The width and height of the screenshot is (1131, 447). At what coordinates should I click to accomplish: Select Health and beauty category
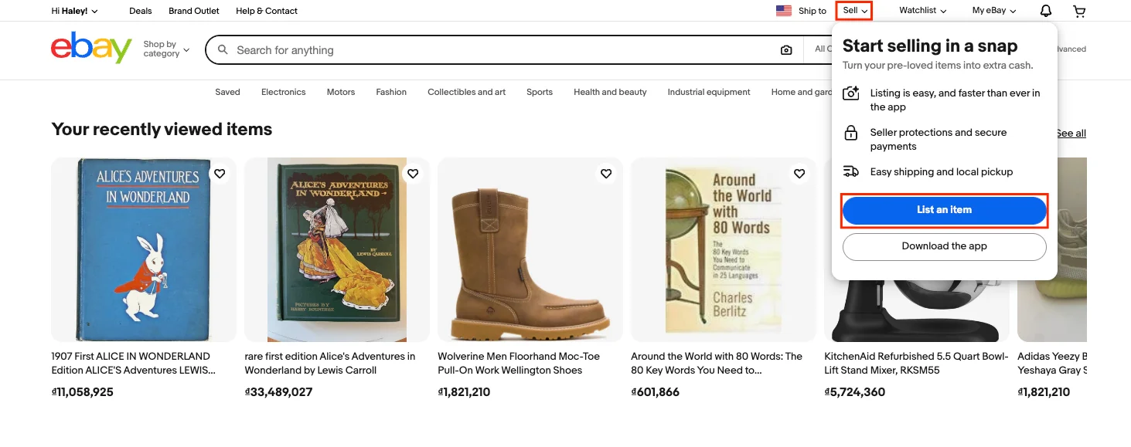pyautogui.click(x=610, y=92)
